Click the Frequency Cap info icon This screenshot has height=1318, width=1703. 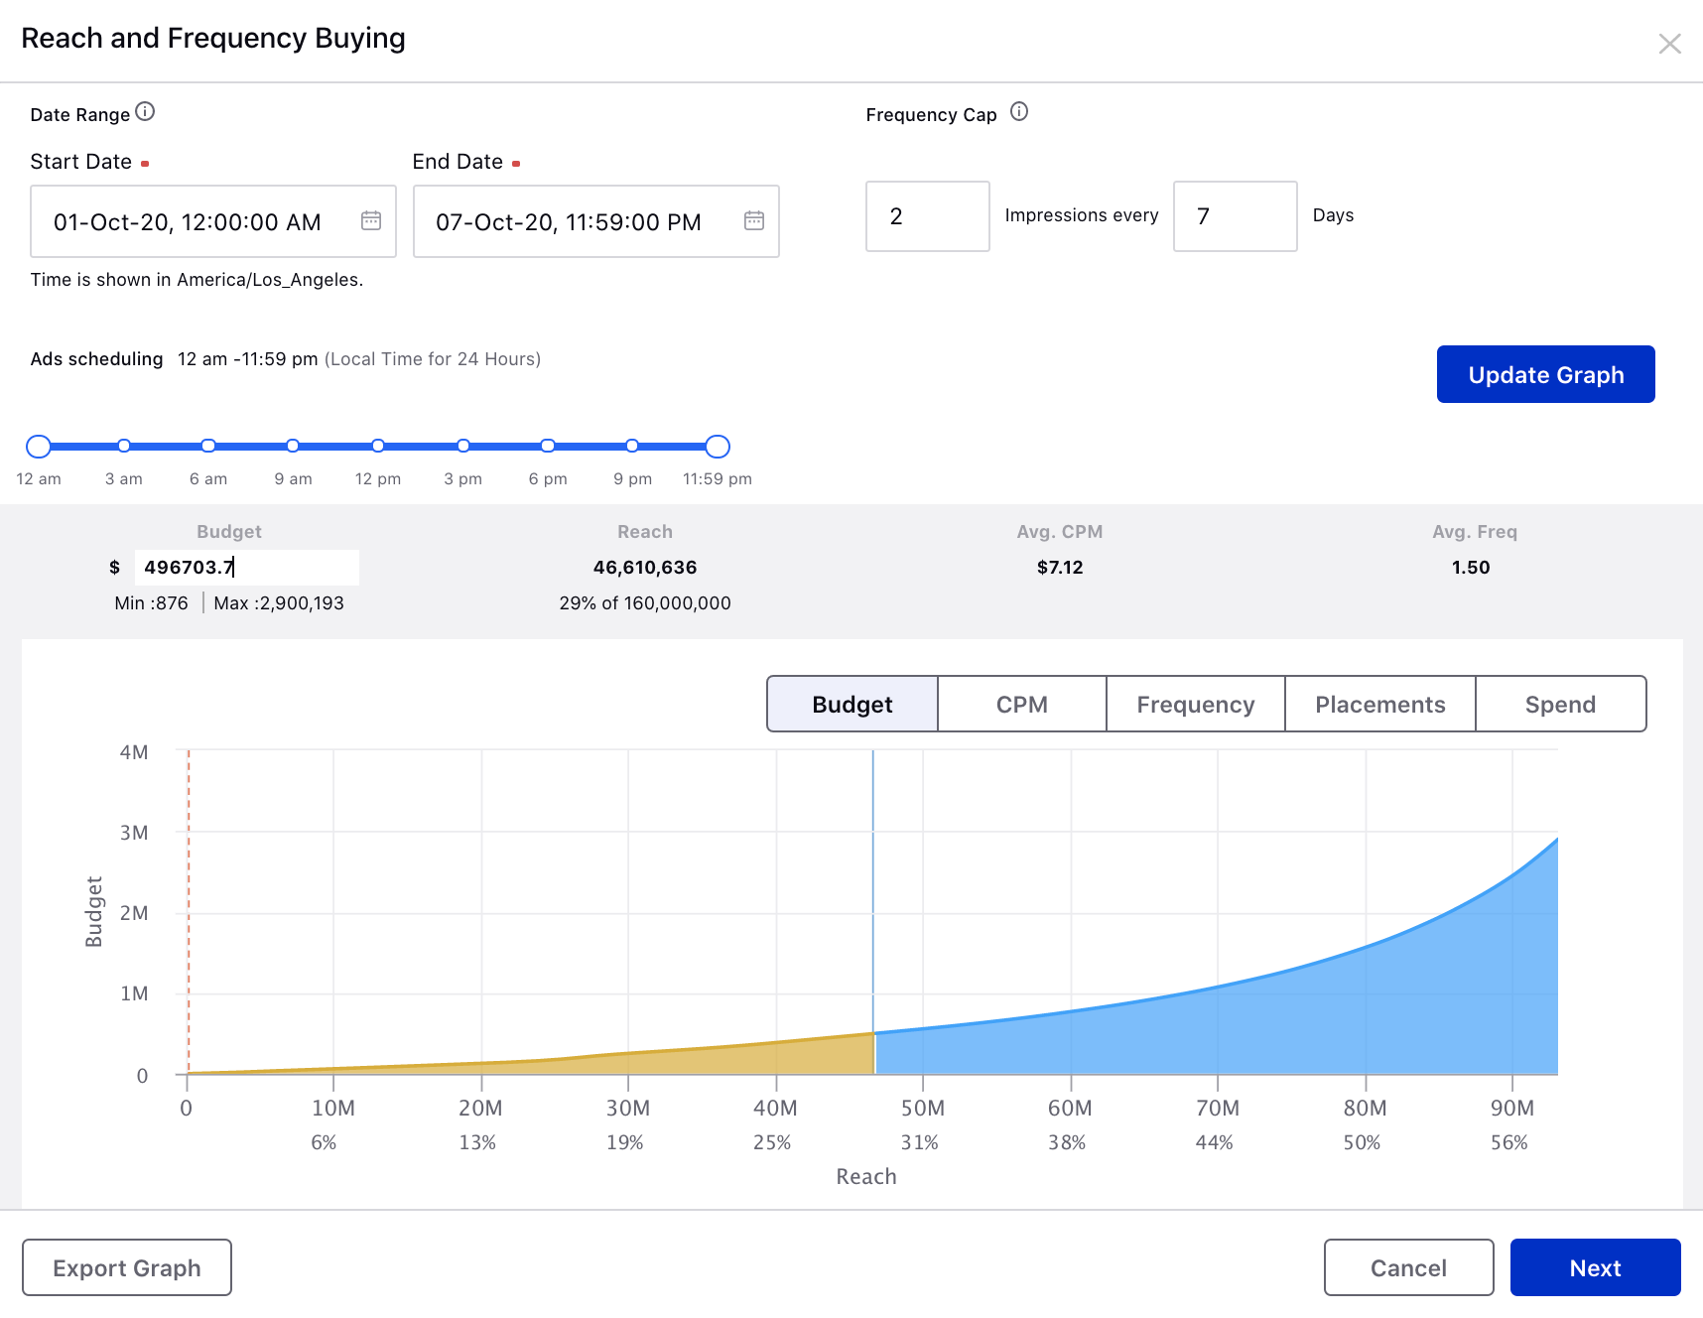tap(1019, 112)
